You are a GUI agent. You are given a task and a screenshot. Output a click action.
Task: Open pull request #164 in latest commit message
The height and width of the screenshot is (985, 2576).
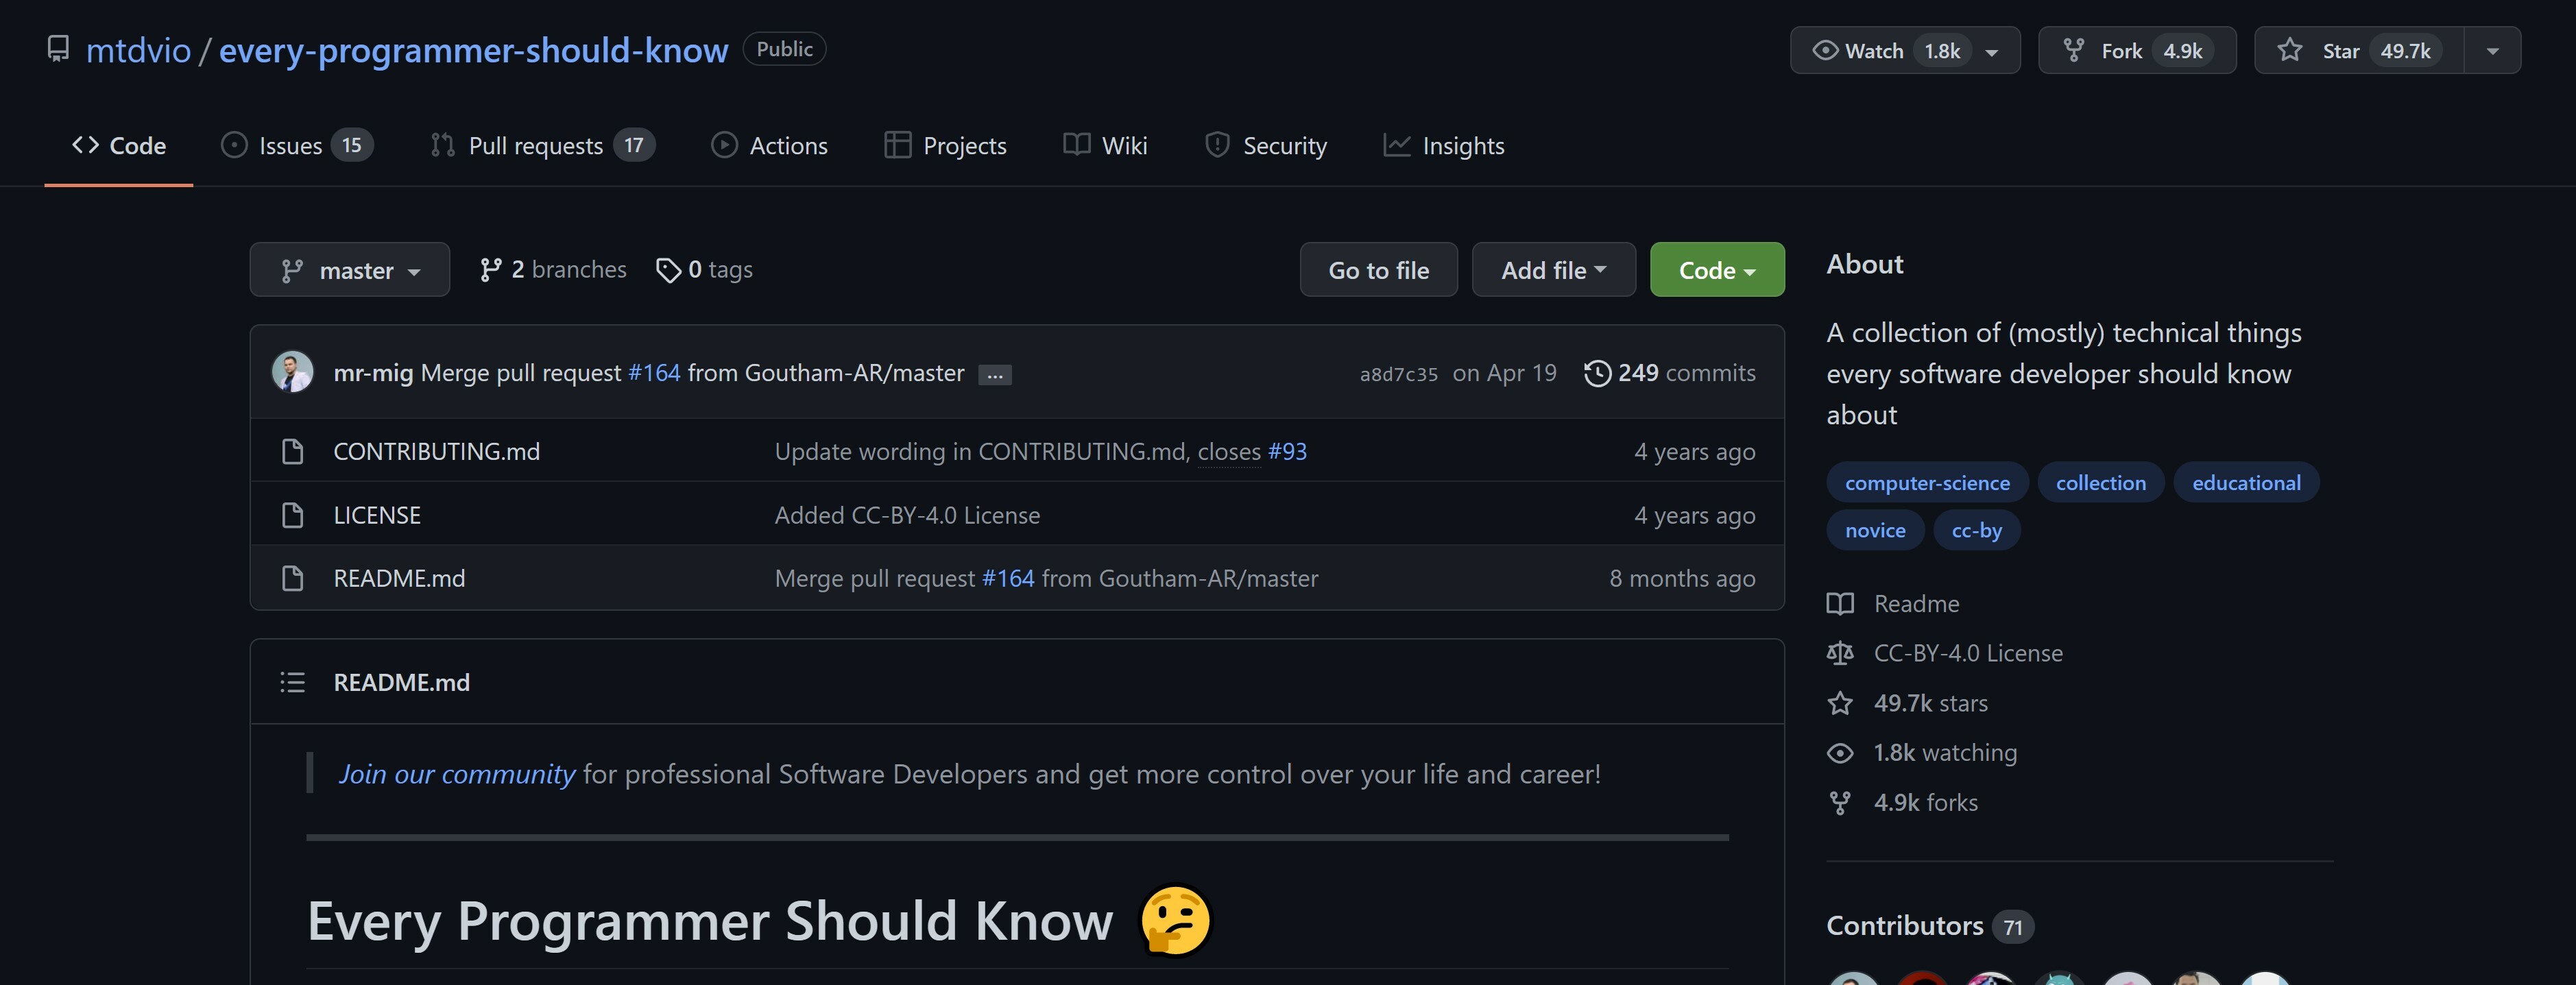pyautogui.click(x=654, y=373)
